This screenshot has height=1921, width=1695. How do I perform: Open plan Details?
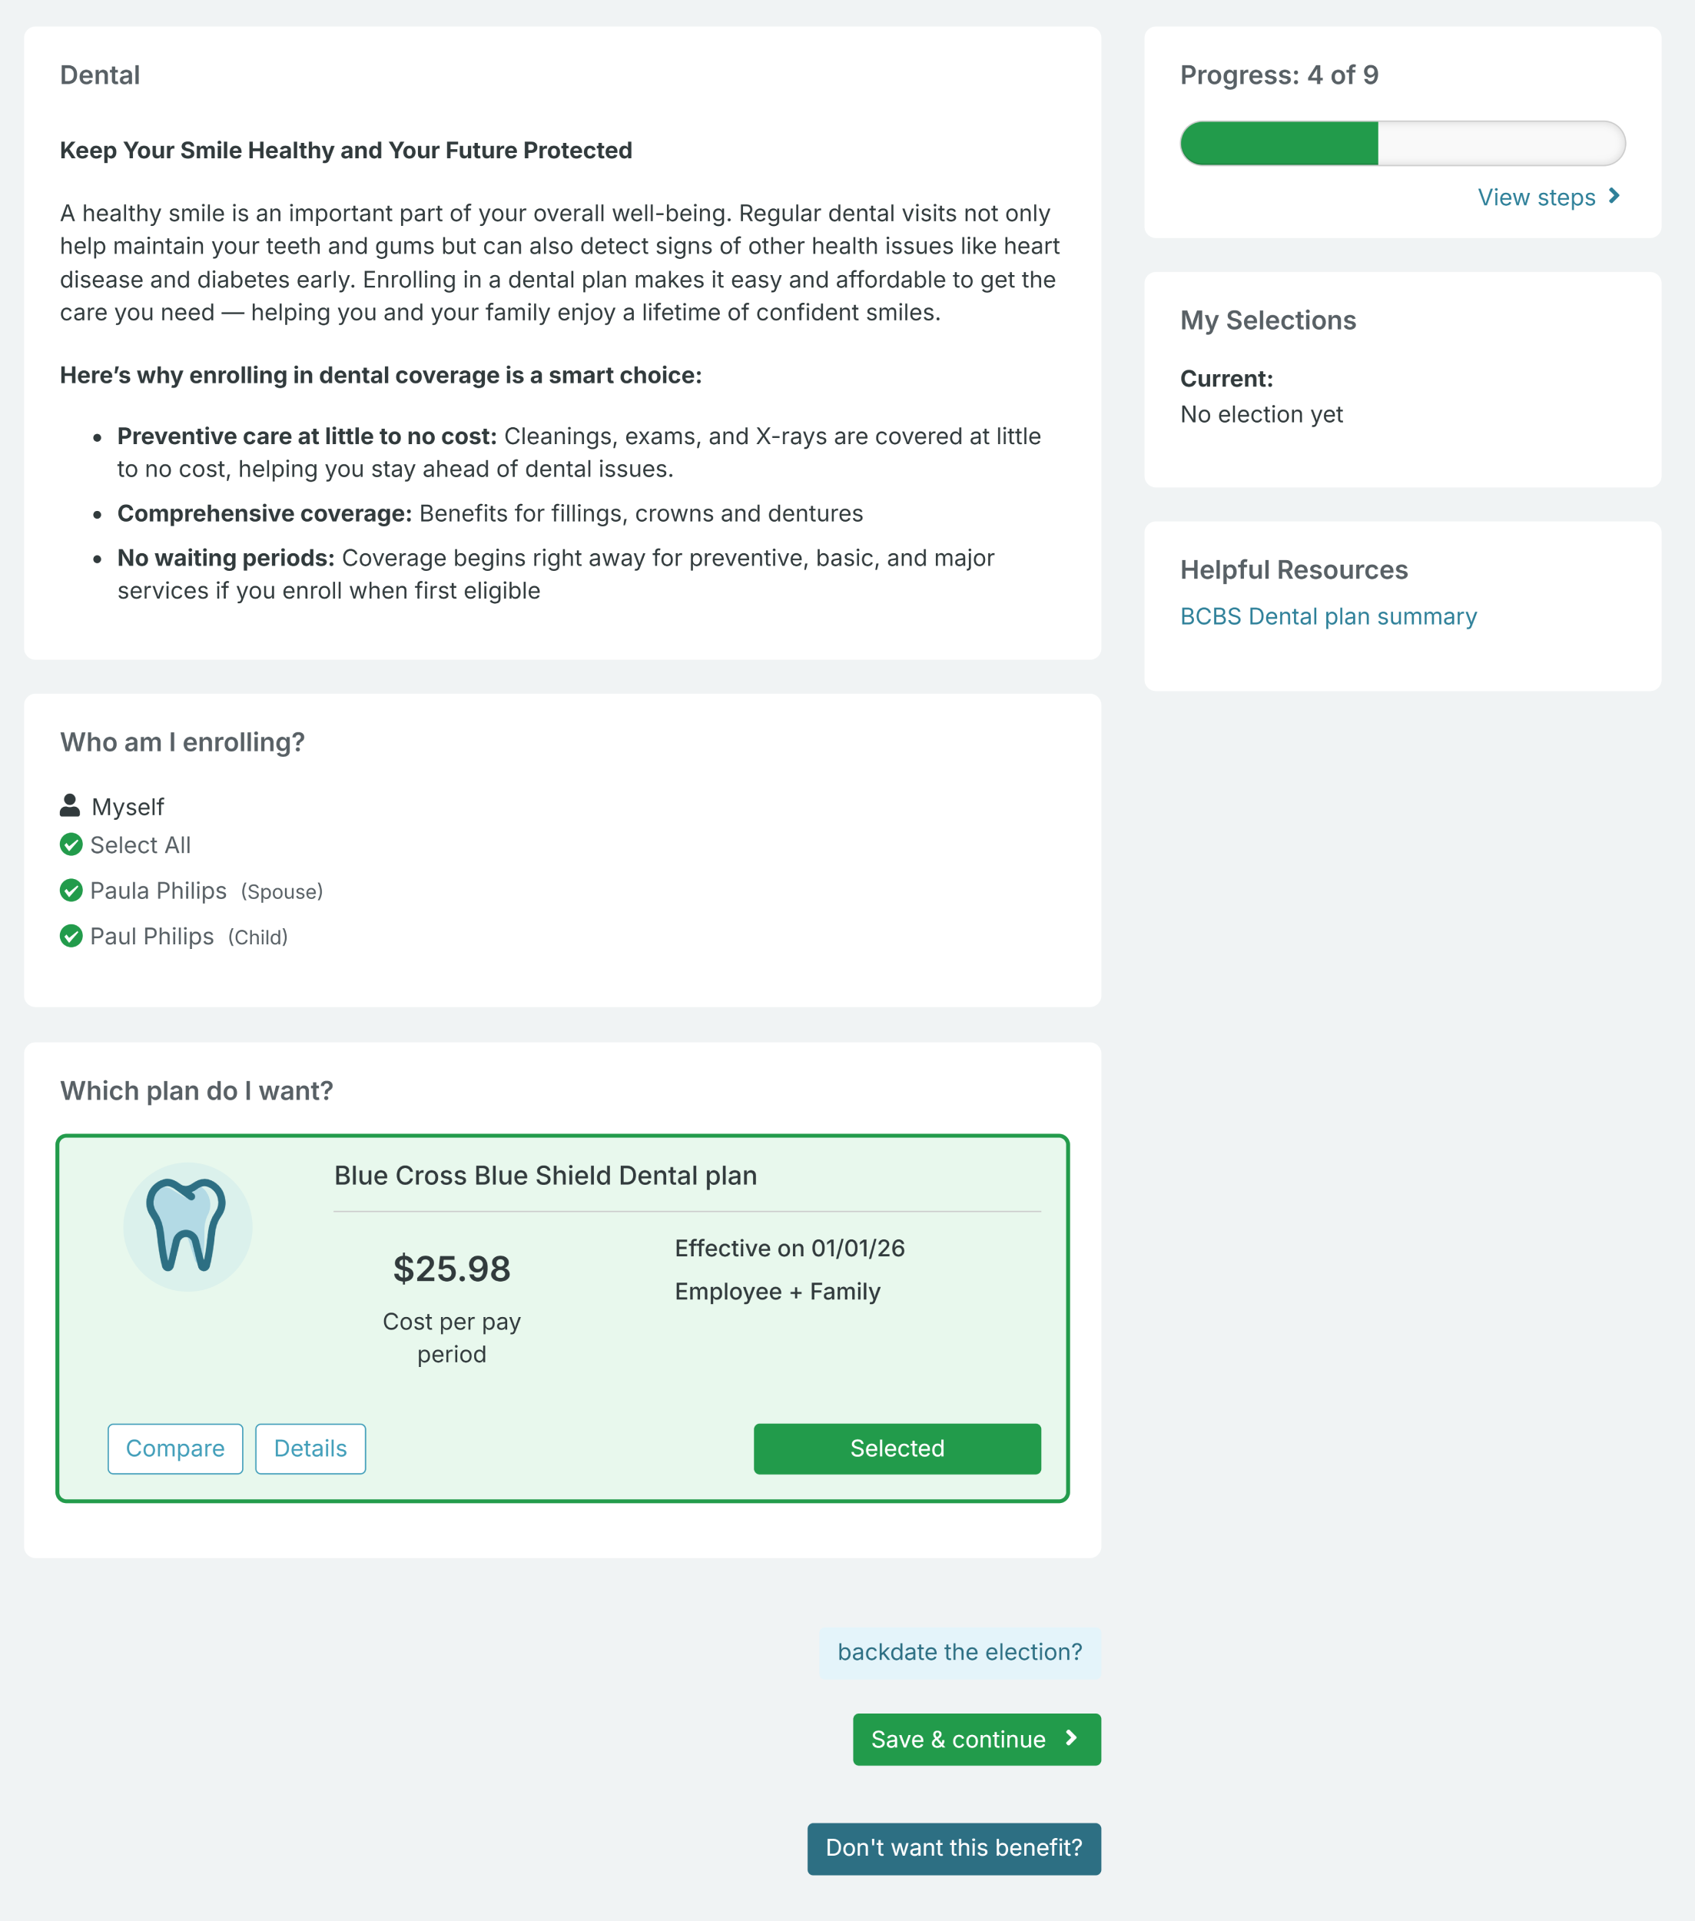point(310,1448)
